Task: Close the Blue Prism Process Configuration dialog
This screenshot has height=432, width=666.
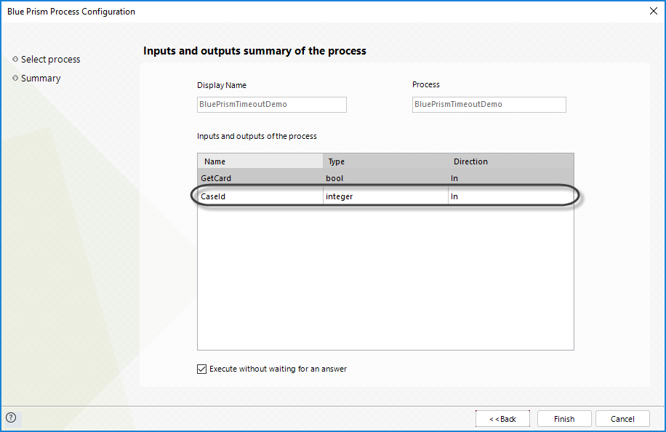Action: click(654, 11)
